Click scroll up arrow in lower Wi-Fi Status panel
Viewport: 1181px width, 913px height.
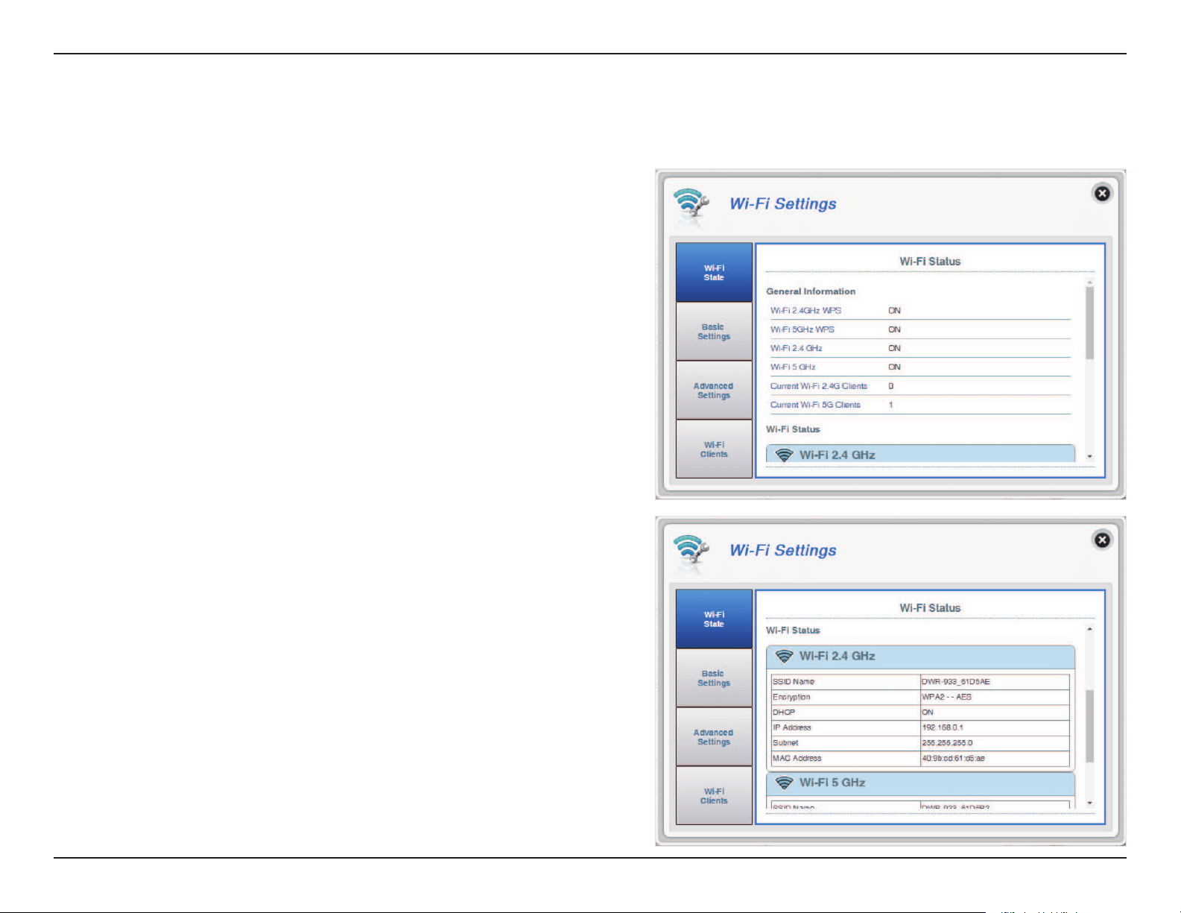(1089, 629)
